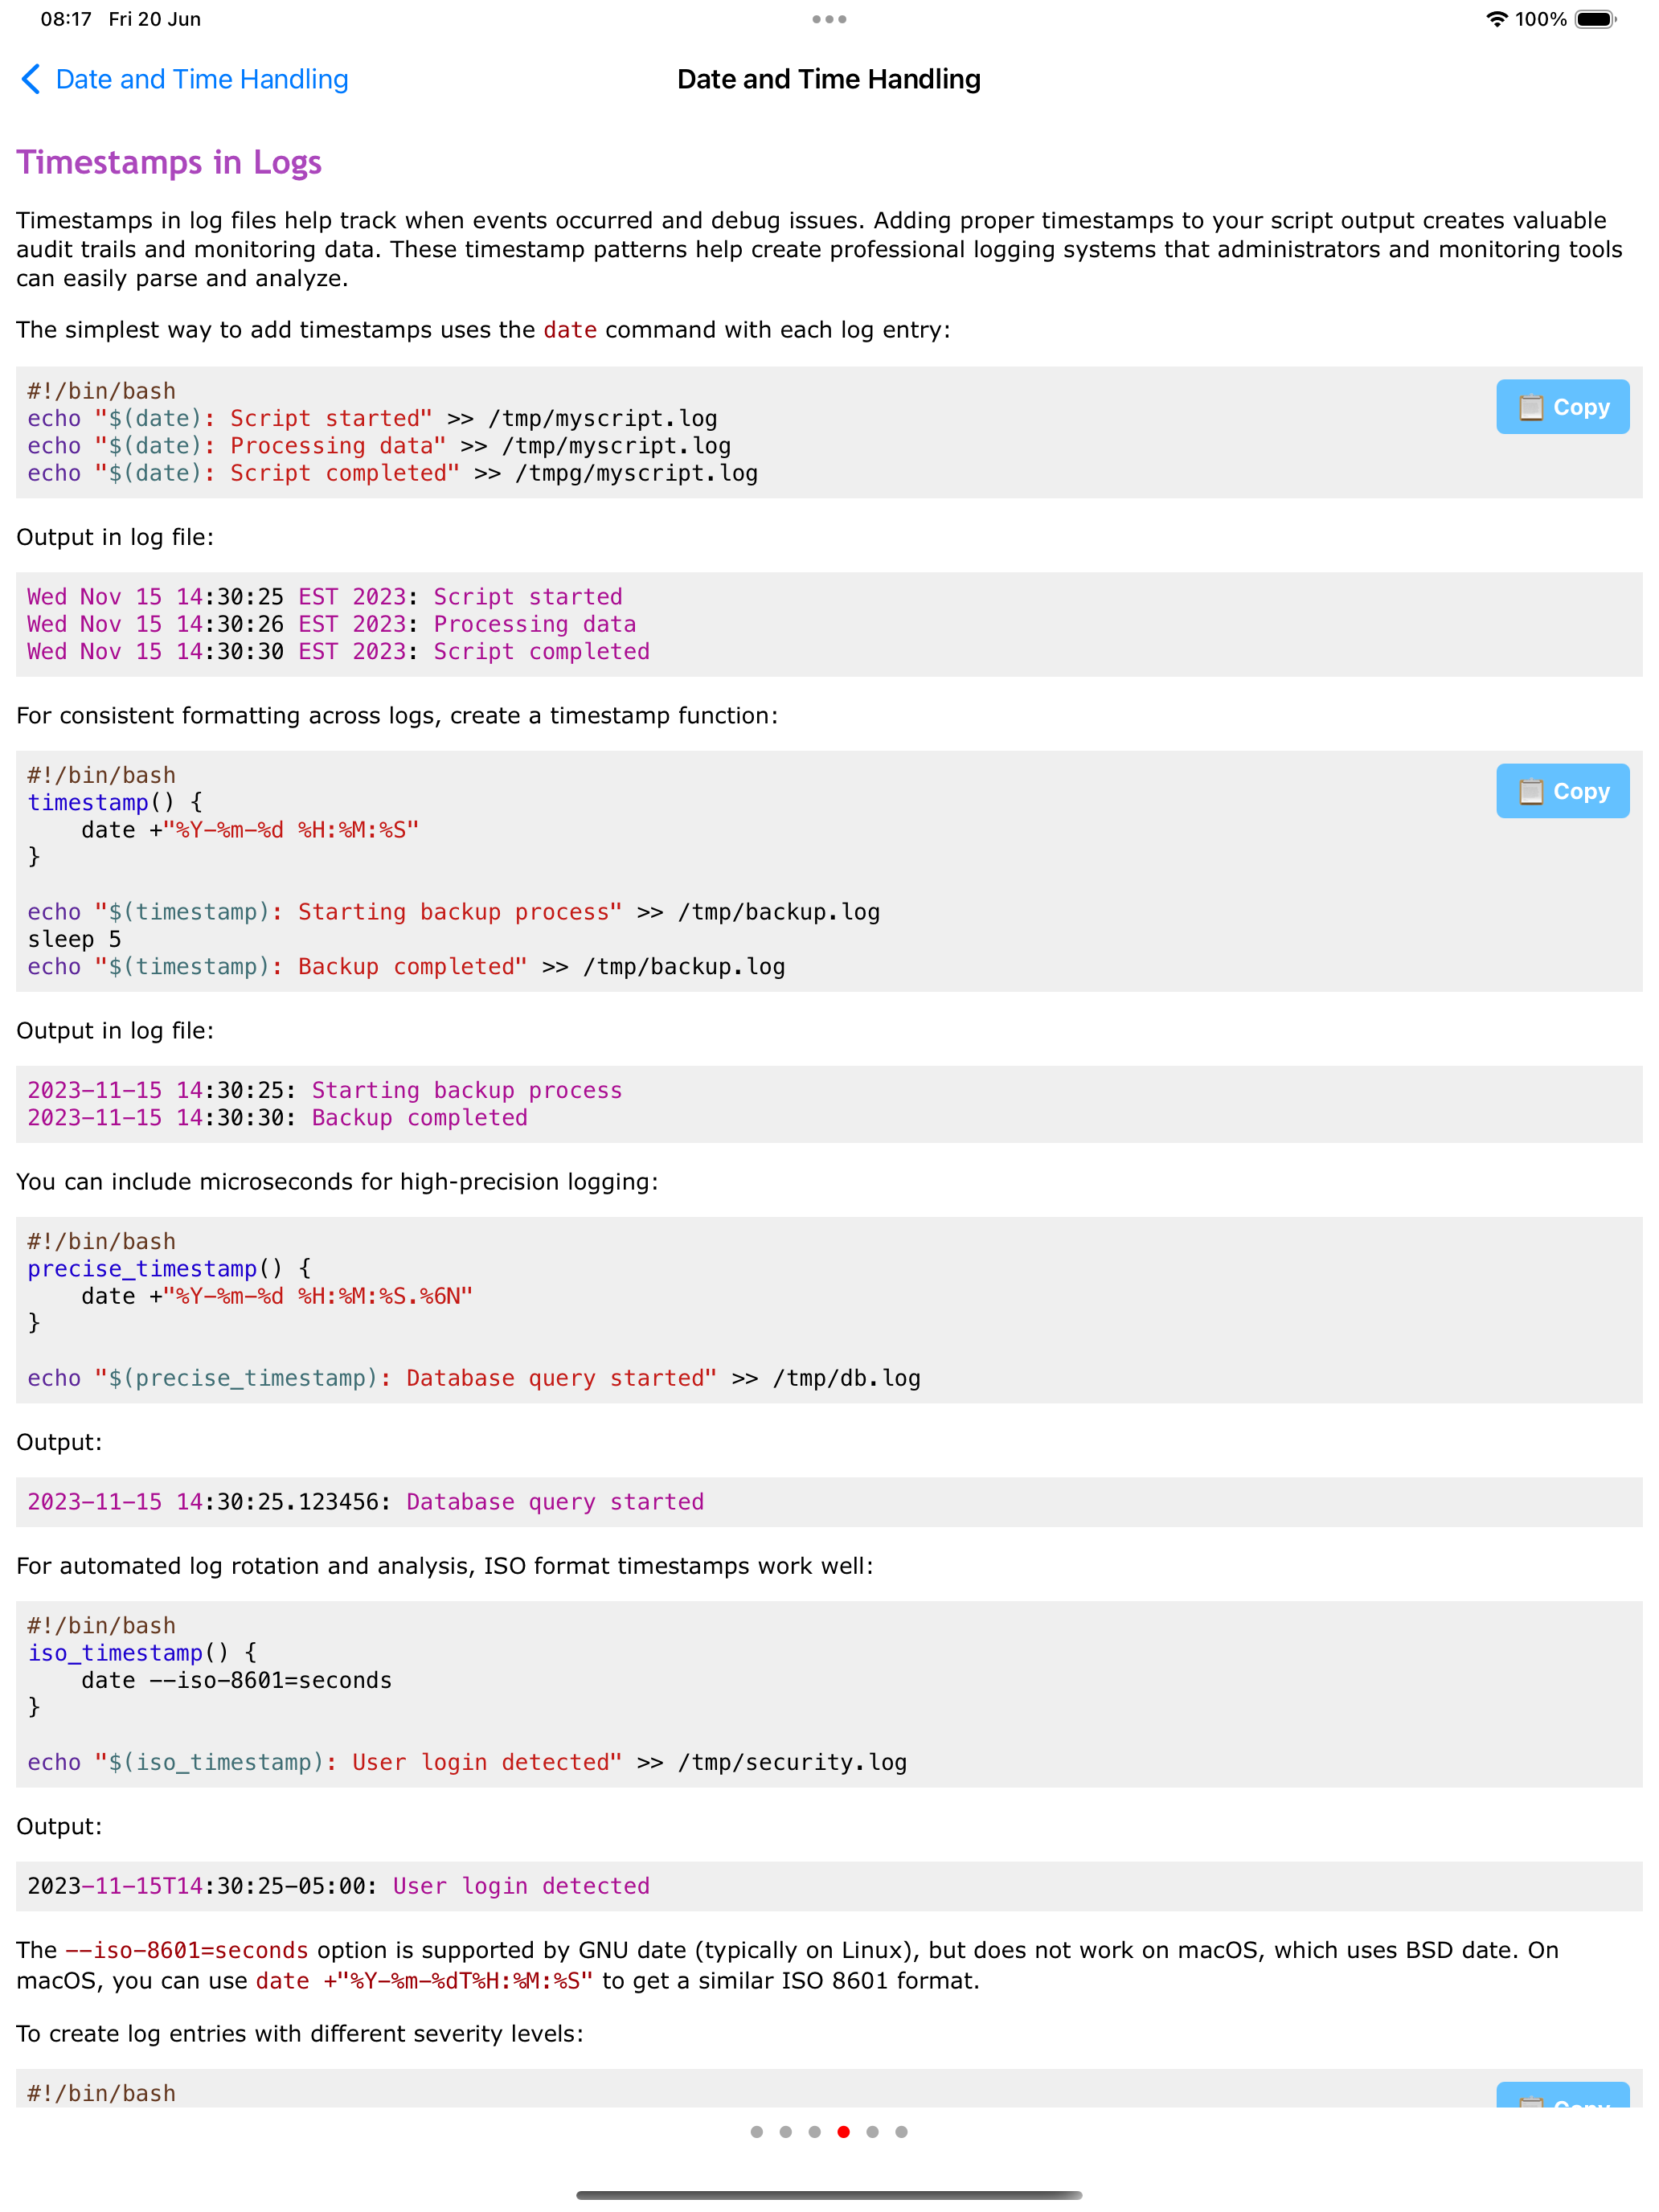Open the three-dots multitasking menu
This screenshot has width=1659, height=2212.
pos(829,19)
